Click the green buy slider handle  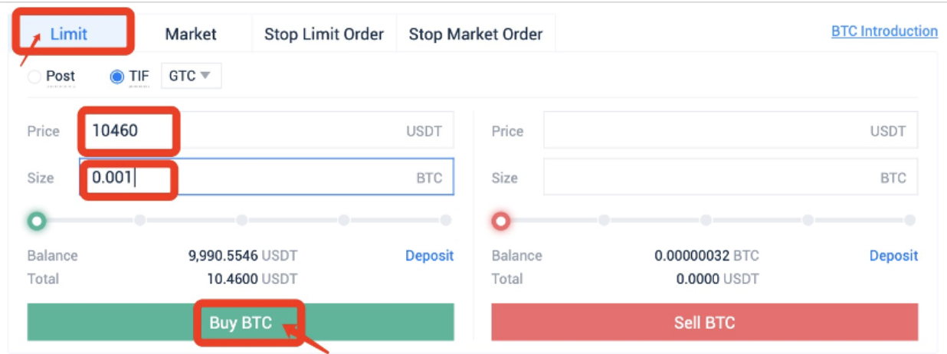tap(37, 221)
